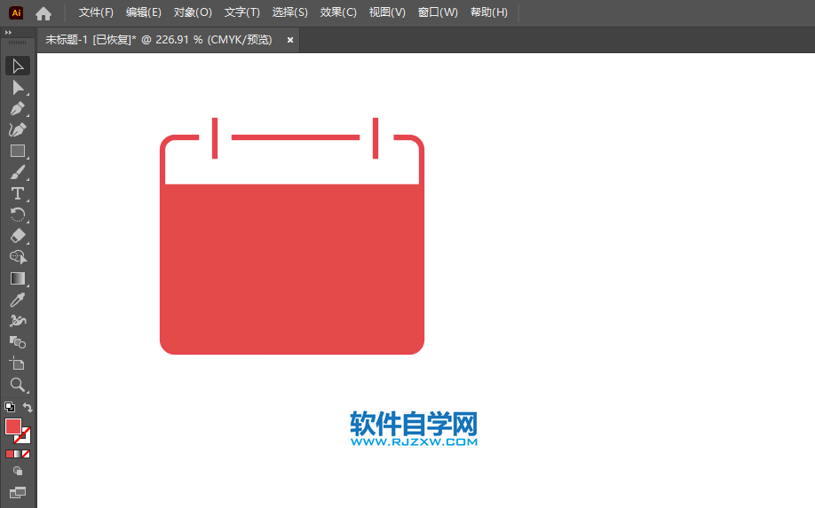Select the Pen tool

(x=18, y=108)
